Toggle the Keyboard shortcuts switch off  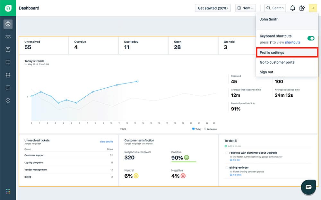pyautogui.click(x=311, y=38)
